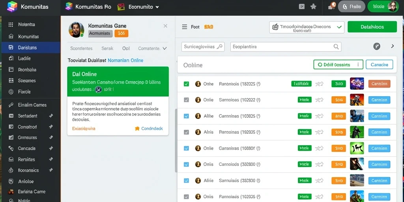Image resolution: width=404 pixels, height=202 pixels.
Task: Select the Serak tab
Action: click(107, 48)
